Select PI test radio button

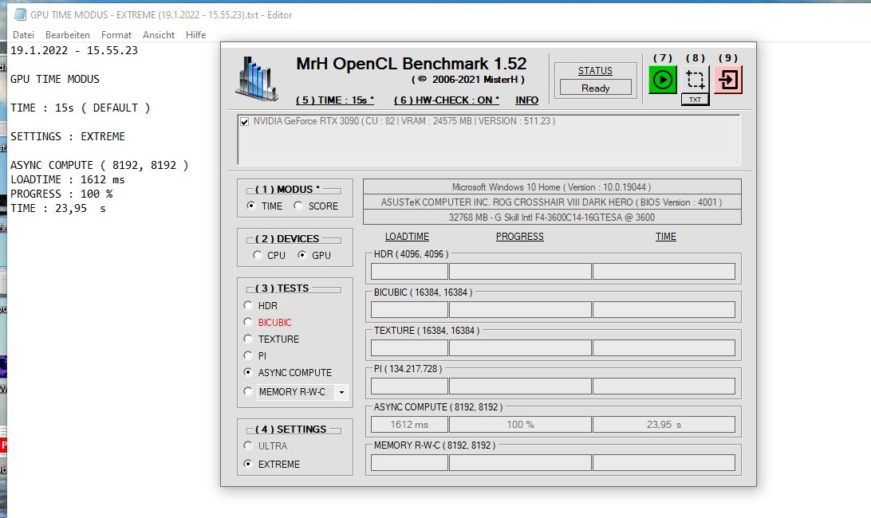click(x=248, y=355)
